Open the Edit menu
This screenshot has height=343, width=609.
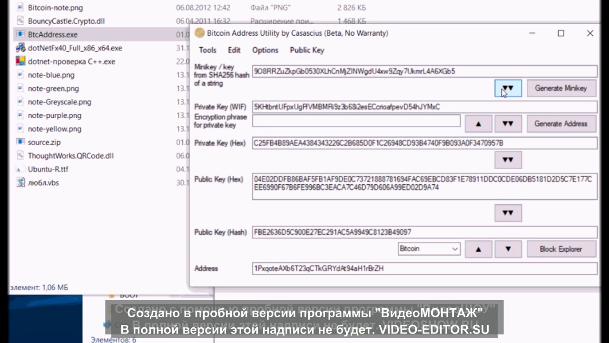tap(234, 50)
